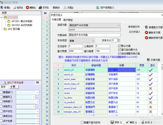Check the 资产状态 filter checkbox
Image resolution: width=163 pixels, height=125 pixels.
[x=1, y=111]
